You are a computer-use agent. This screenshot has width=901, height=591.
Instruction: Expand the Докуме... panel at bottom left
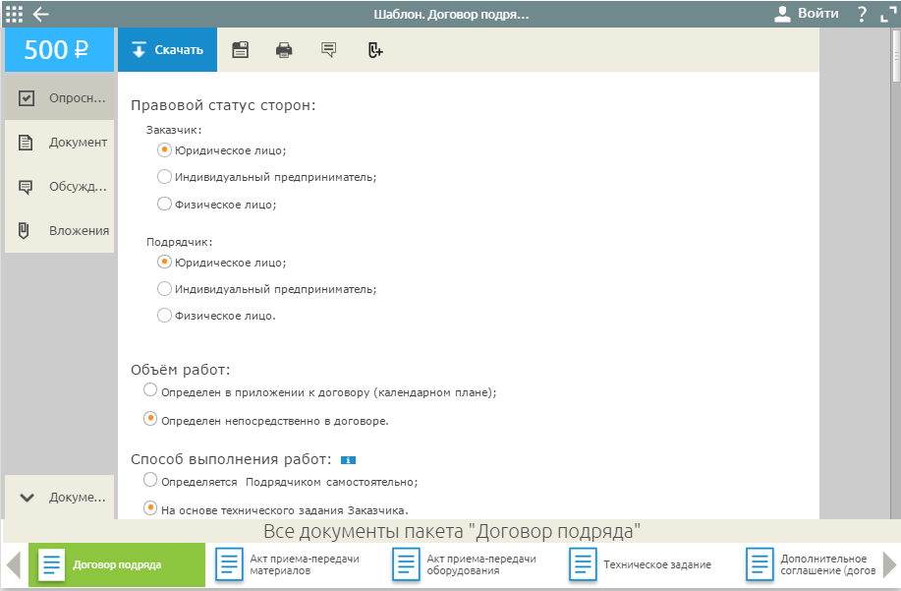click(x=59, y=498)
